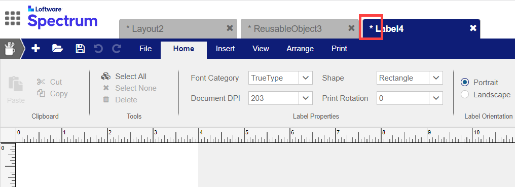Select the Portrait orientation radio button
The image size is (515, 187).
(465, 82)
